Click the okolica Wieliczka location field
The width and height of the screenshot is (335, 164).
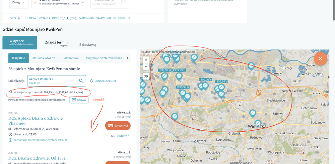pyautogui.click(x=57, y=81)
